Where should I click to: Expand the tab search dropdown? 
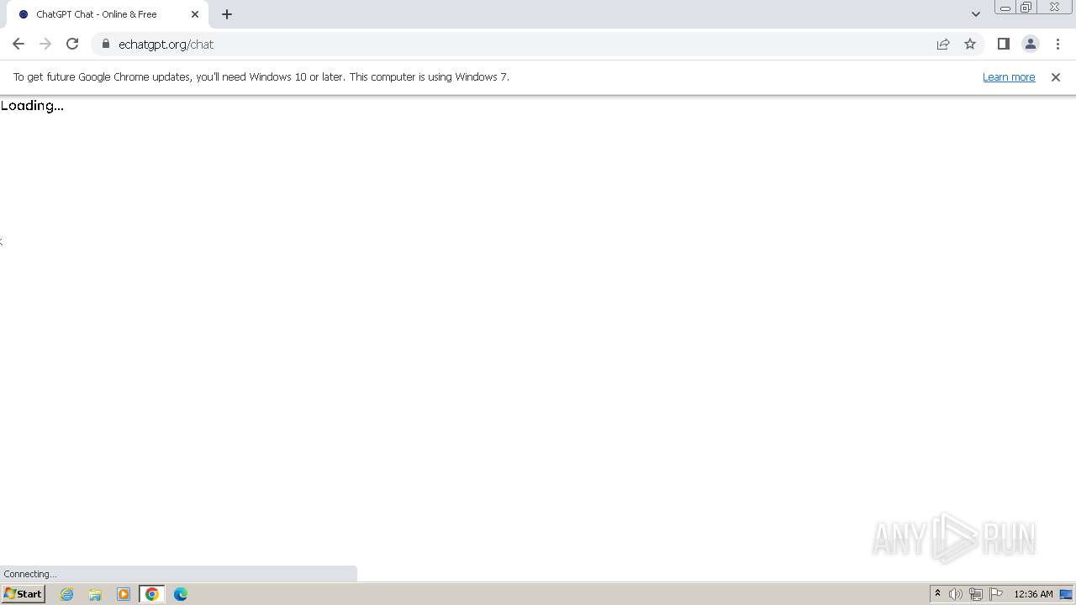click(x=976, y=14)
